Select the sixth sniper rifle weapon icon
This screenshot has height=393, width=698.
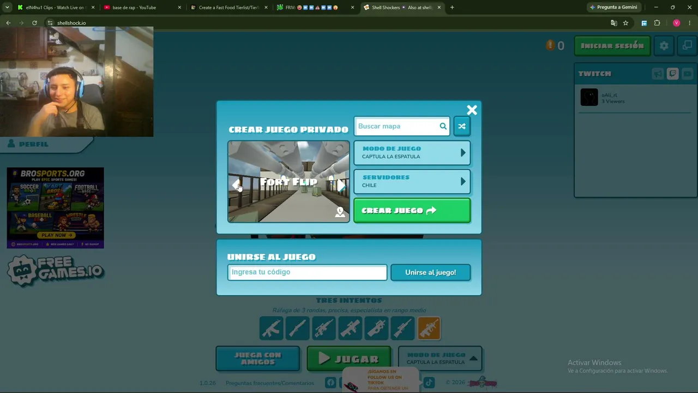402,328
